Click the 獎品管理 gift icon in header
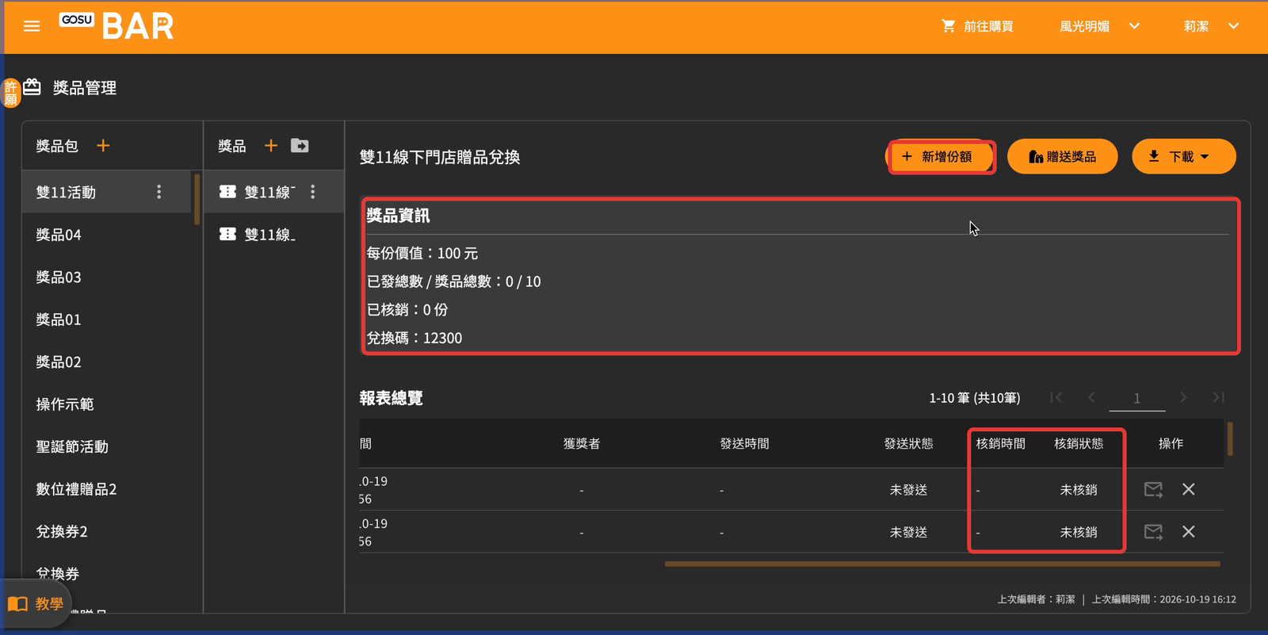Screen dimensions: 1268x635 (x=32, y=87)
